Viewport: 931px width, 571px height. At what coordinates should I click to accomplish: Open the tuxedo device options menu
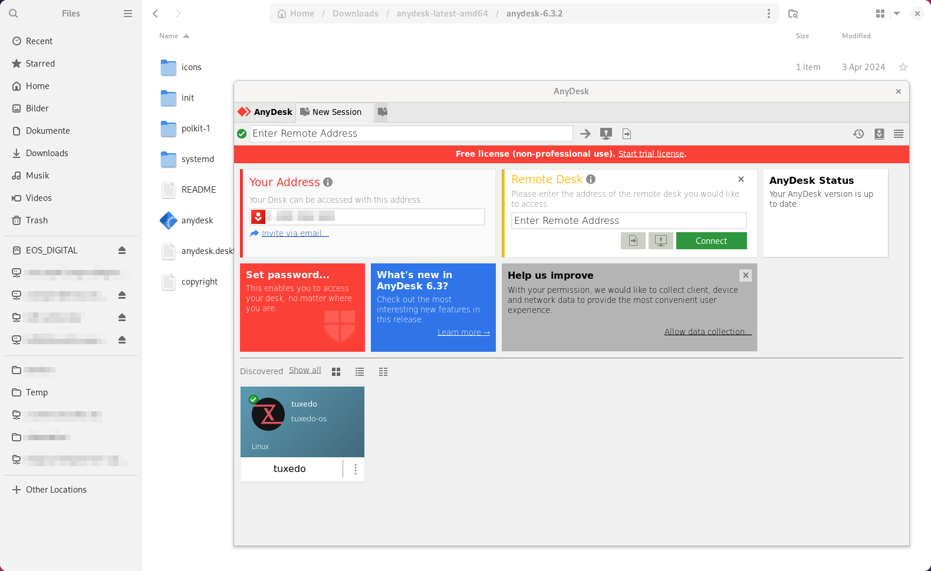(355, 469)
